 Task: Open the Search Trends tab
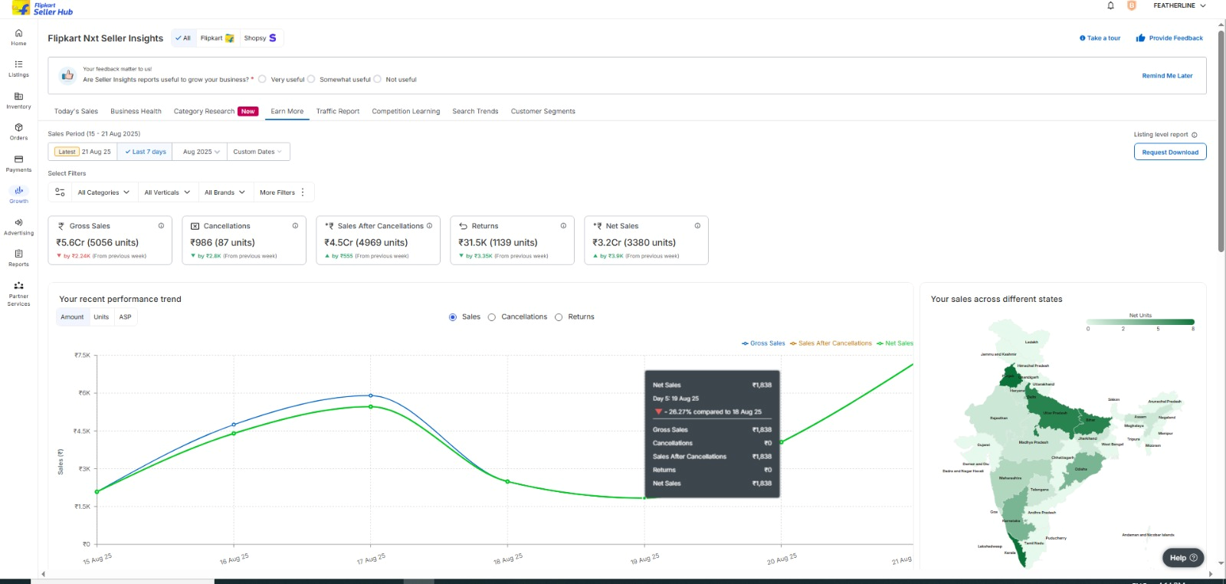[475, 111]
